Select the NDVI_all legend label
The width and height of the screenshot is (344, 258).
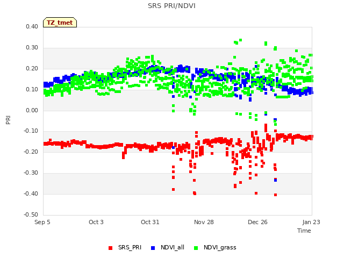tap(173, 247)
